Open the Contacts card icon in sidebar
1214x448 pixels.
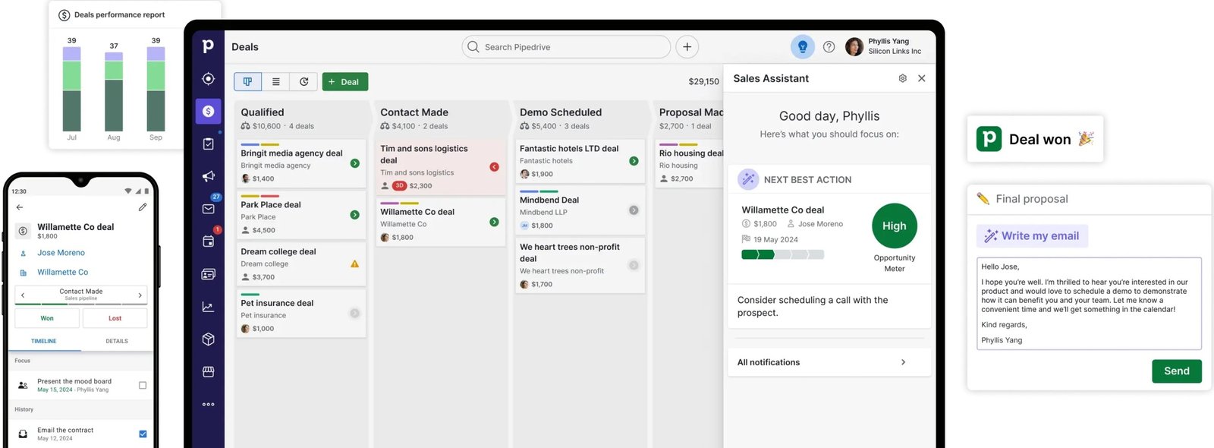tap(209, 274)
